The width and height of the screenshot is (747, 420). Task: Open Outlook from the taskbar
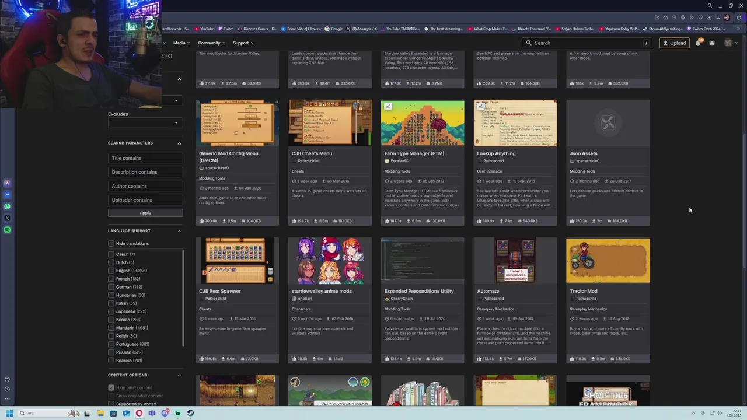pos(126,413)
